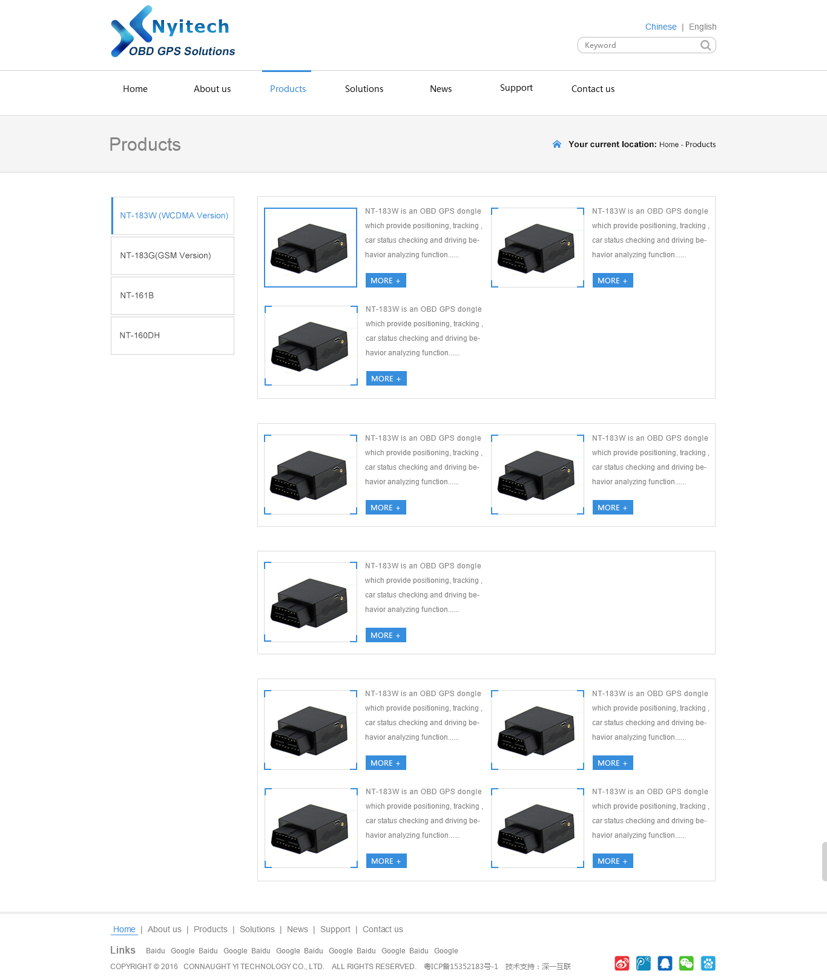Click Support link in footer

[335, 929]
